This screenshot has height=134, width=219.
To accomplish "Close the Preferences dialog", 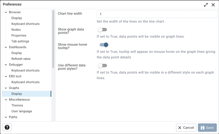I will pyautogui.click(x=213, y=5).
